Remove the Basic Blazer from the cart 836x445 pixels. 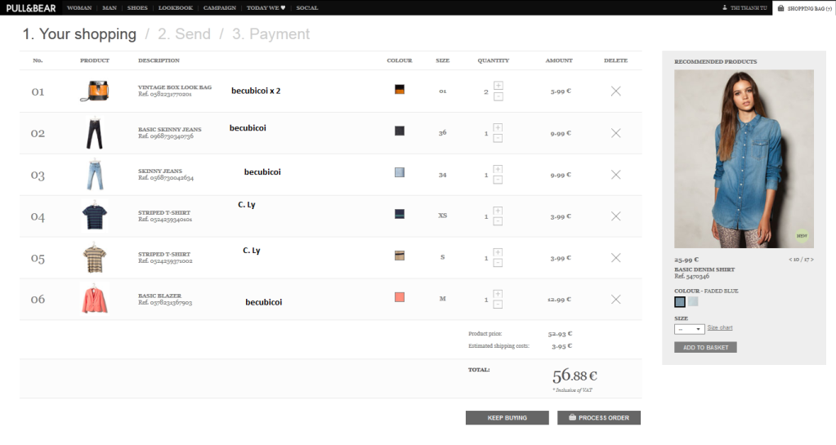pyautogui.click(x=615, y=299)
